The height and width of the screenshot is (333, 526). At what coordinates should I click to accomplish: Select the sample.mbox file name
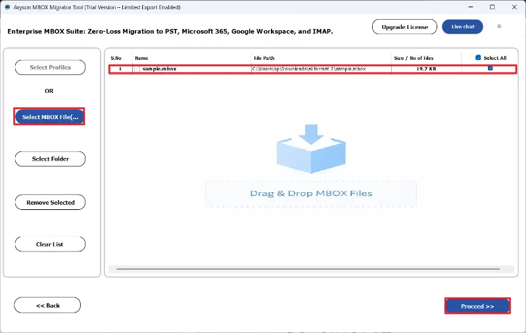click(159, 69)
